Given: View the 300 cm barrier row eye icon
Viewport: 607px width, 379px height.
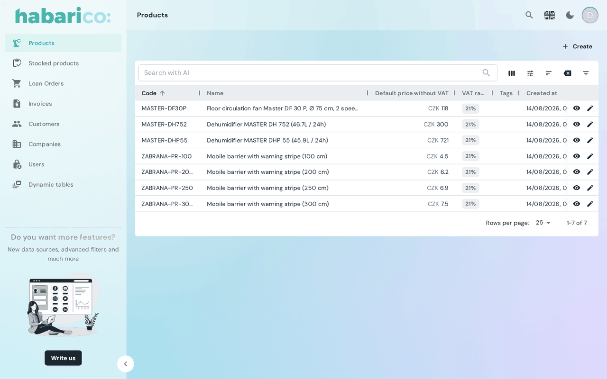Looking at the screenshot, I should click(x=577, y=204).
